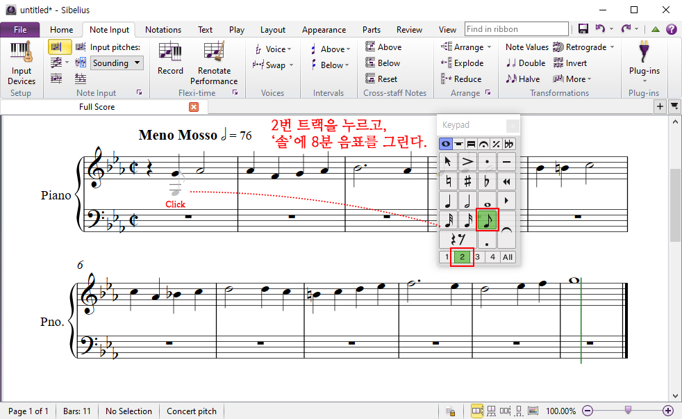Select the Keypad accidentals (double flat) layout
The height and width of the screenshot is (419, 682).
pyautogui.click(x=508, y=144)
